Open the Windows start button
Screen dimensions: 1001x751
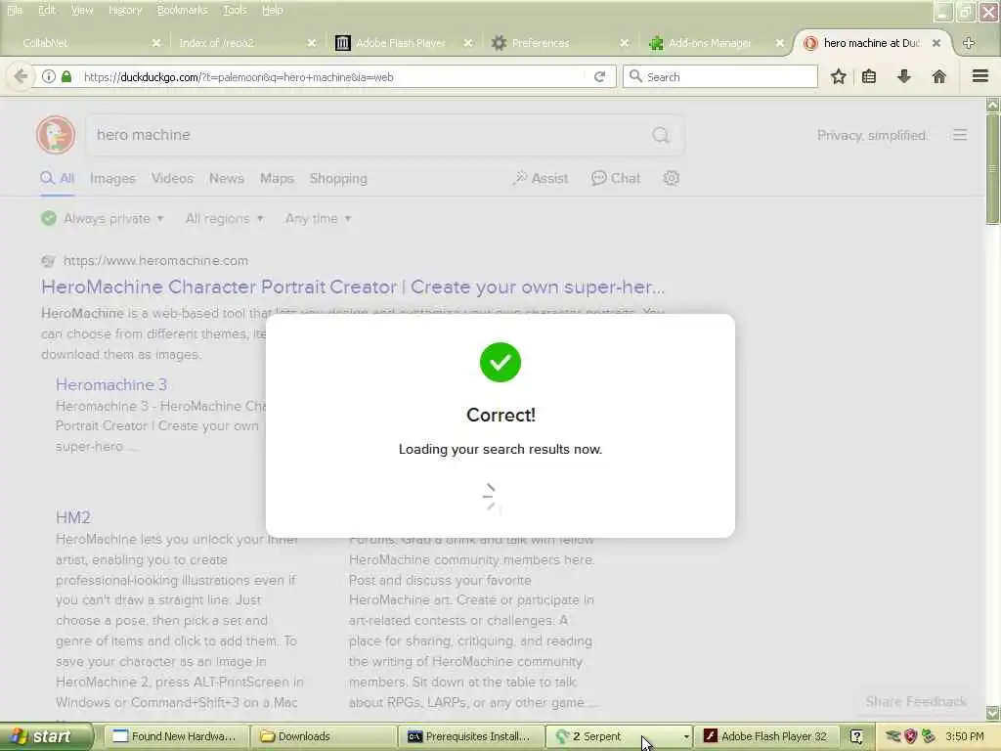(46, 736)
